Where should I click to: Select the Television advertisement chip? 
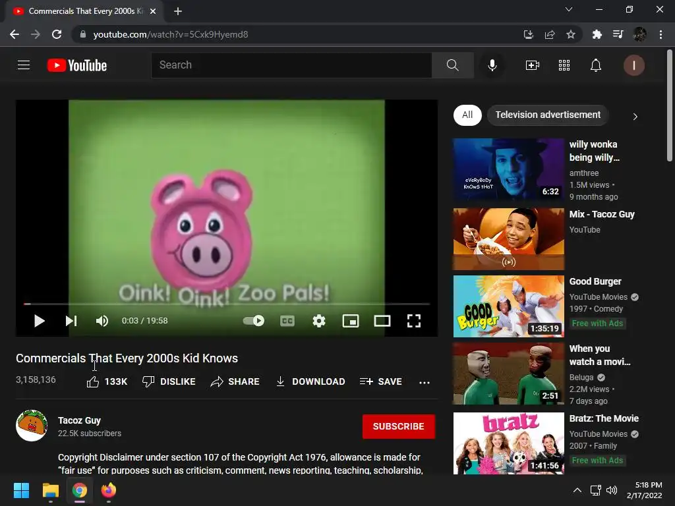pyautogui.click(x=548, y=115)
